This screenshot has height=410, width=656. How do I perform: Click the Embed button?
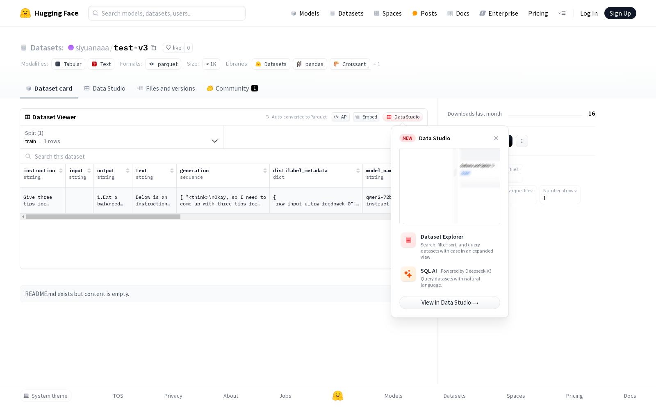[366, 117]
